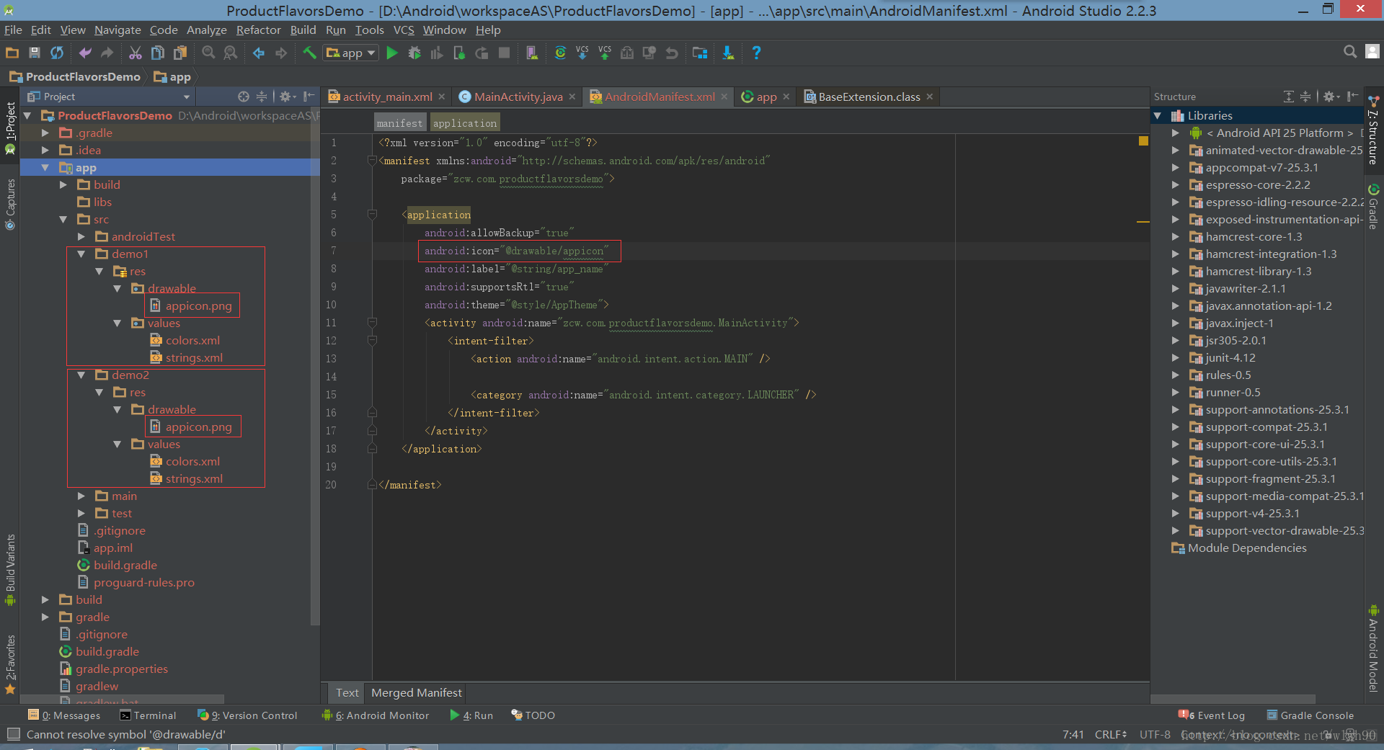
Task: Click the Find magnifier icon
Action: point(208,53)
